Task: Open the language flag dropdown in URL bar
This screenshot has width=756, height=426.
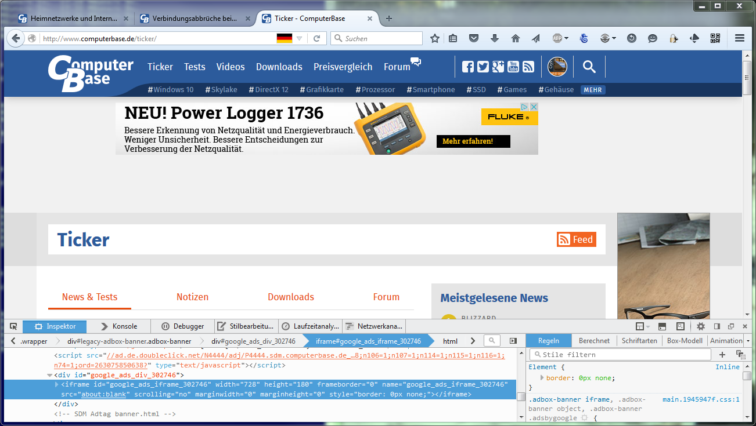Action: (x=299, y=39)
